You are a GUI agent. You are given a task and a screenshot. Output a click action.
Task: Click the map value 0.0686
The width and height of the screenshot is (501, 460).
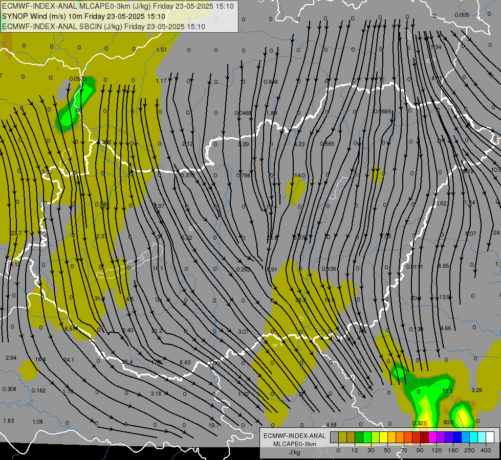click(382, 111)
